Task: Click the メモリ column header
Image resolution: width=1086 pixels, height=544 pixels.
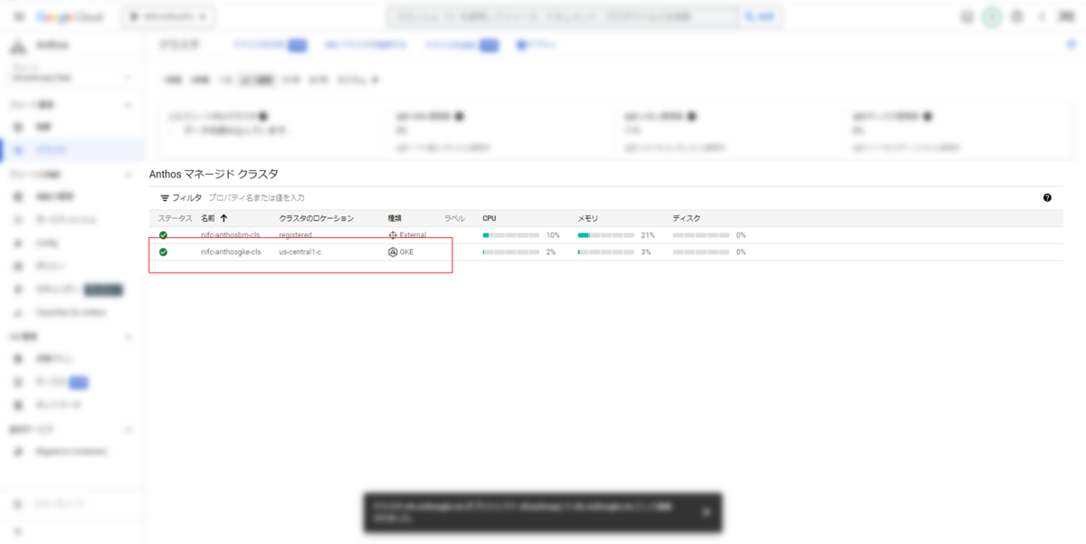Action: (588, 218)
